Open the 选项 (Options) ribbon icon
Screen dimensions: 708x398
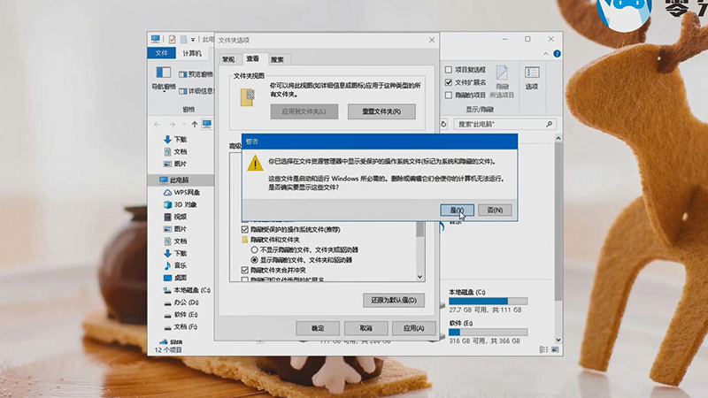[x=531, y=77]
